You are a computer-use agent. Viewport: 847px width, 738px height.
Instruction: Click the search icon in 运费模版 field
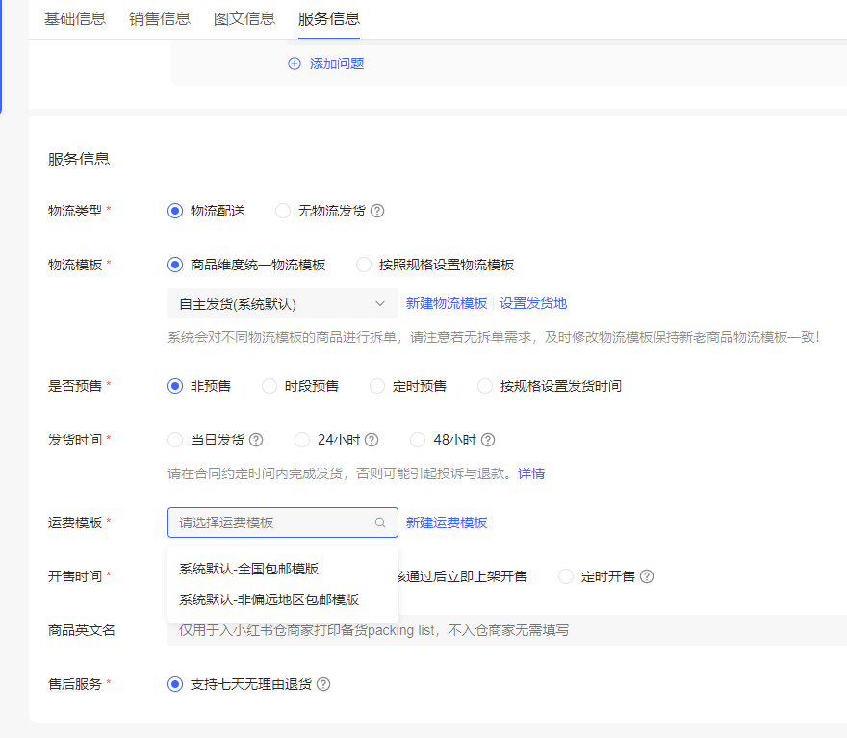[x=380, y=522]
